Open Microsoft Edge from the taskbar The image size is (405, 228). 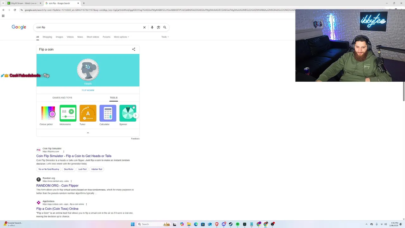[x=196, y=224]
